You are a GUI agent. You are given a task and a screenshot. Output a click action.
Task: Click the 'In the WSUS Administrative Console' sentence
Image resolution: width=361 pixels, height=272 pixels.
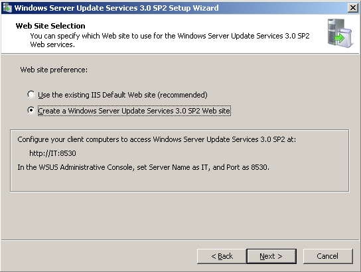[x=143, y=167]
